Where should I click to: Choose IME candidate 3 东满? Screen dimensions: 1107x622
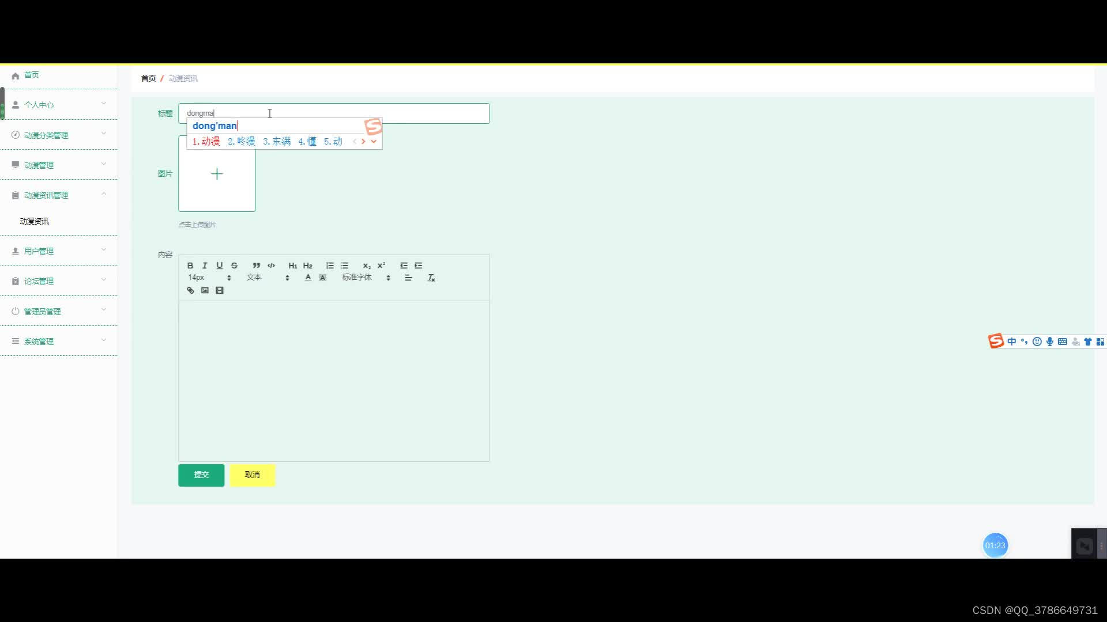coord(277,142)
